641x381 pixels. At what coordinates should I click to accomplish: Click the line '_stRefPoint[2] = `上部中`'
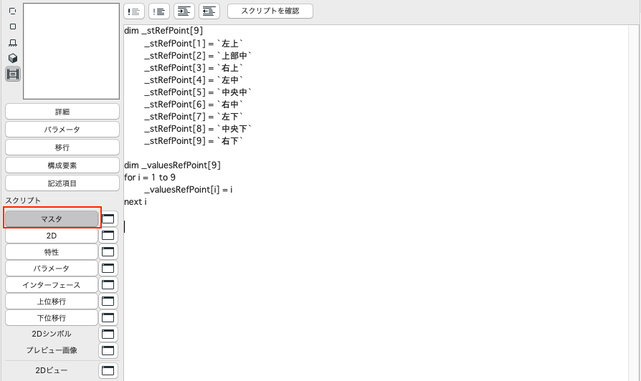click(198, 56)
